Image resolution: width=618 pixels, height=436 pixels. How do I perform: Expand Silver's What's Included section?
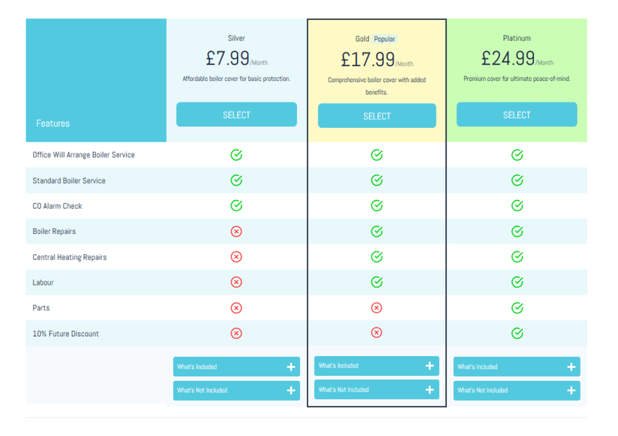pos(237,367)
